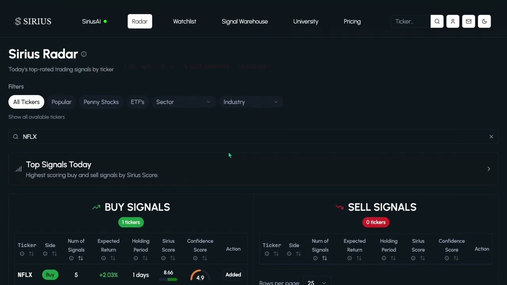Sort Sell table by Num of Signals

tap(325, 258)
